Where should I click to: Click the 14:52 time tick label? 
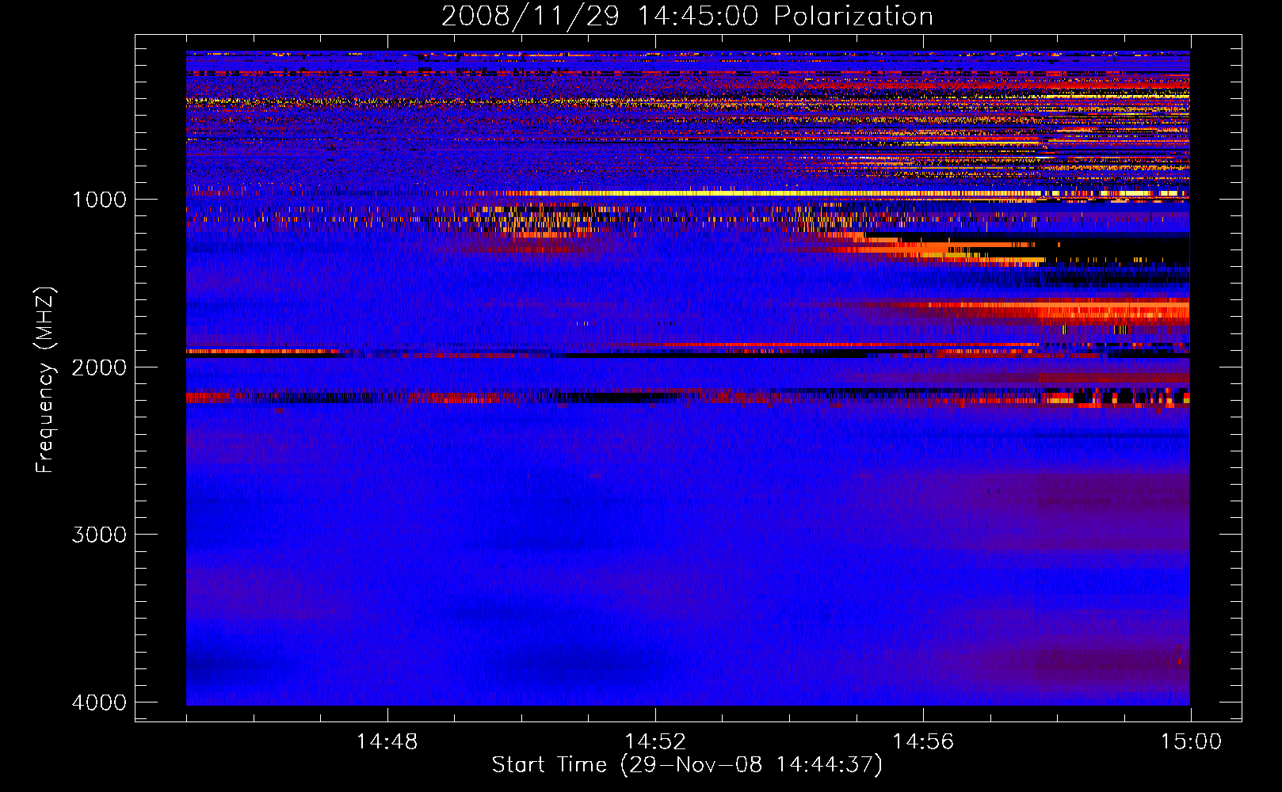(654, 742)
